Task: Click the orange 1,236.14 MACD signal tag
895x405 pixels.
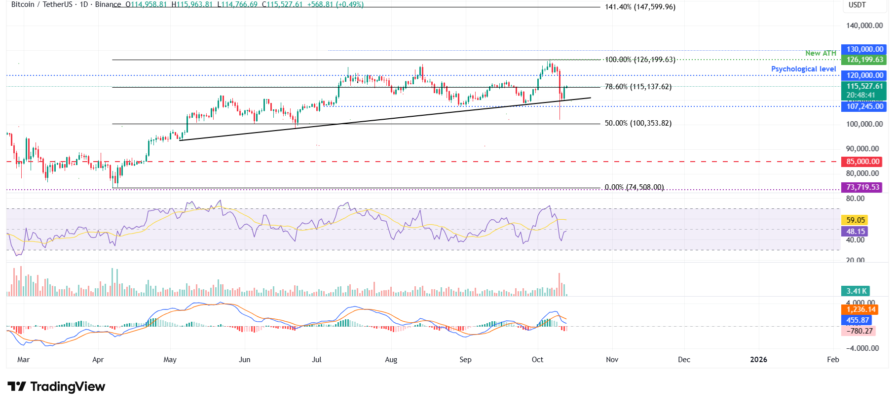Action: click(x=860, y=309)
